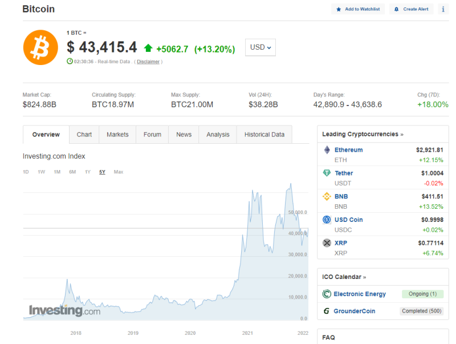
Task: Click XRP's $0.77114 price
Action: pyautogui.click(x=431, y=243)
